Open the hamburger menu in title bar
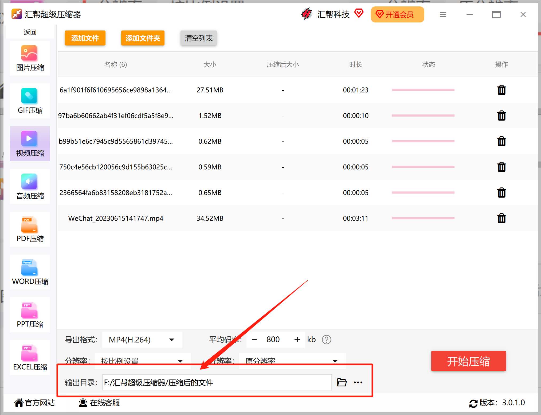Image resolution: width=541 pixels, height=415 pixels. pyautogui.click(x=443, y=14)
